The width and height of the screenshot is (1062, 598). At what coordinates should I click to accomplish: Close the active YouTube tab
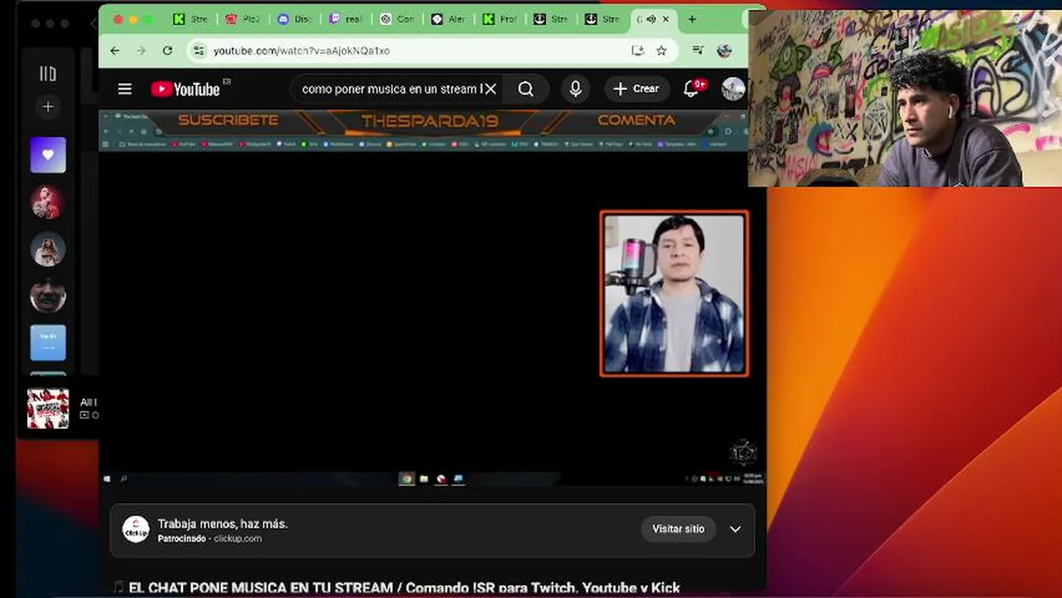tap(666, 19)
